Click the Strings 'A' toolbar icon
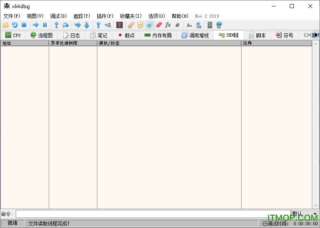 [189, 25]
